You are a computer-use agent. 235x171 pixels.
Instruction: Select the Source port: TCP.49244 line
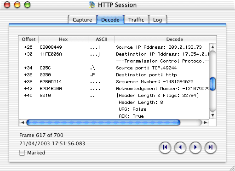point(146,68)
